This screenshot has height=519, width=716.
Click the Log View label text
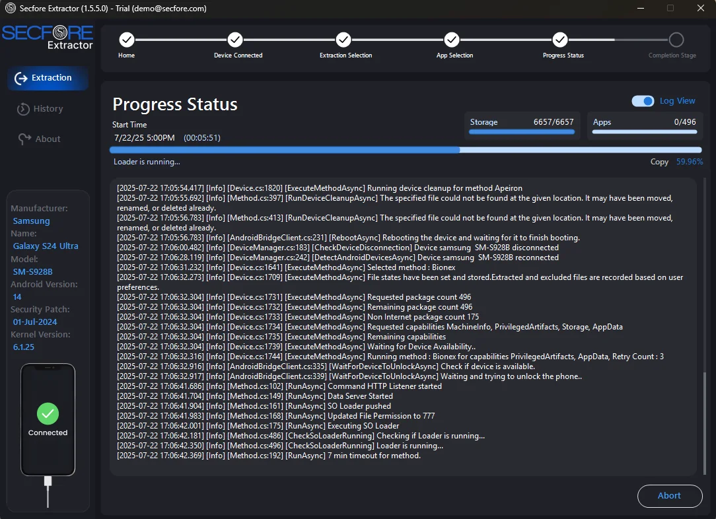[x=677, y=101]
